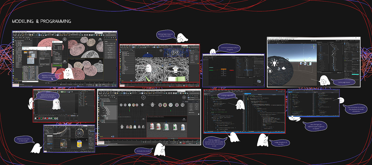
Task: Toggle red Auto Key in beginning animation 3ds Max window
Action: pos(187,86)
